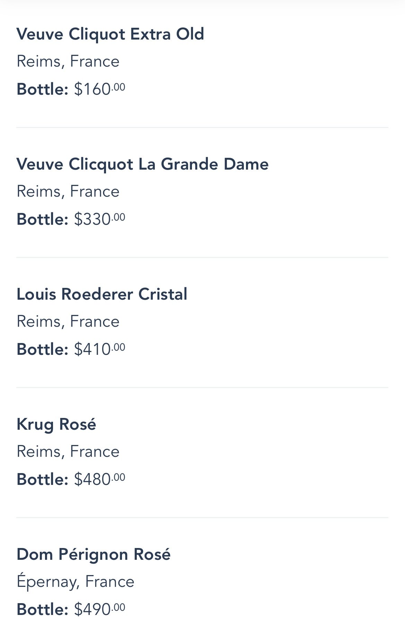Select the Bottle label for Extra Old

click(42, 89)
